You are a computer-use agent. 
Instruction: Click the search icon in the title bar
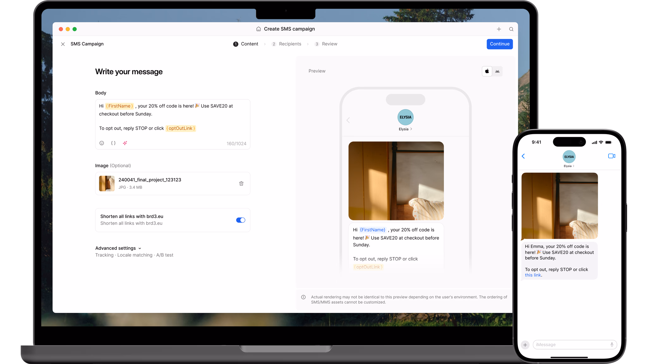click(x=511, y=29)
